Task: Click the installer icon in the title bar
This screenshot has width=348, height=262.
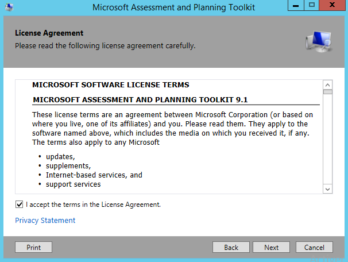Action: [x=9, y=7]
